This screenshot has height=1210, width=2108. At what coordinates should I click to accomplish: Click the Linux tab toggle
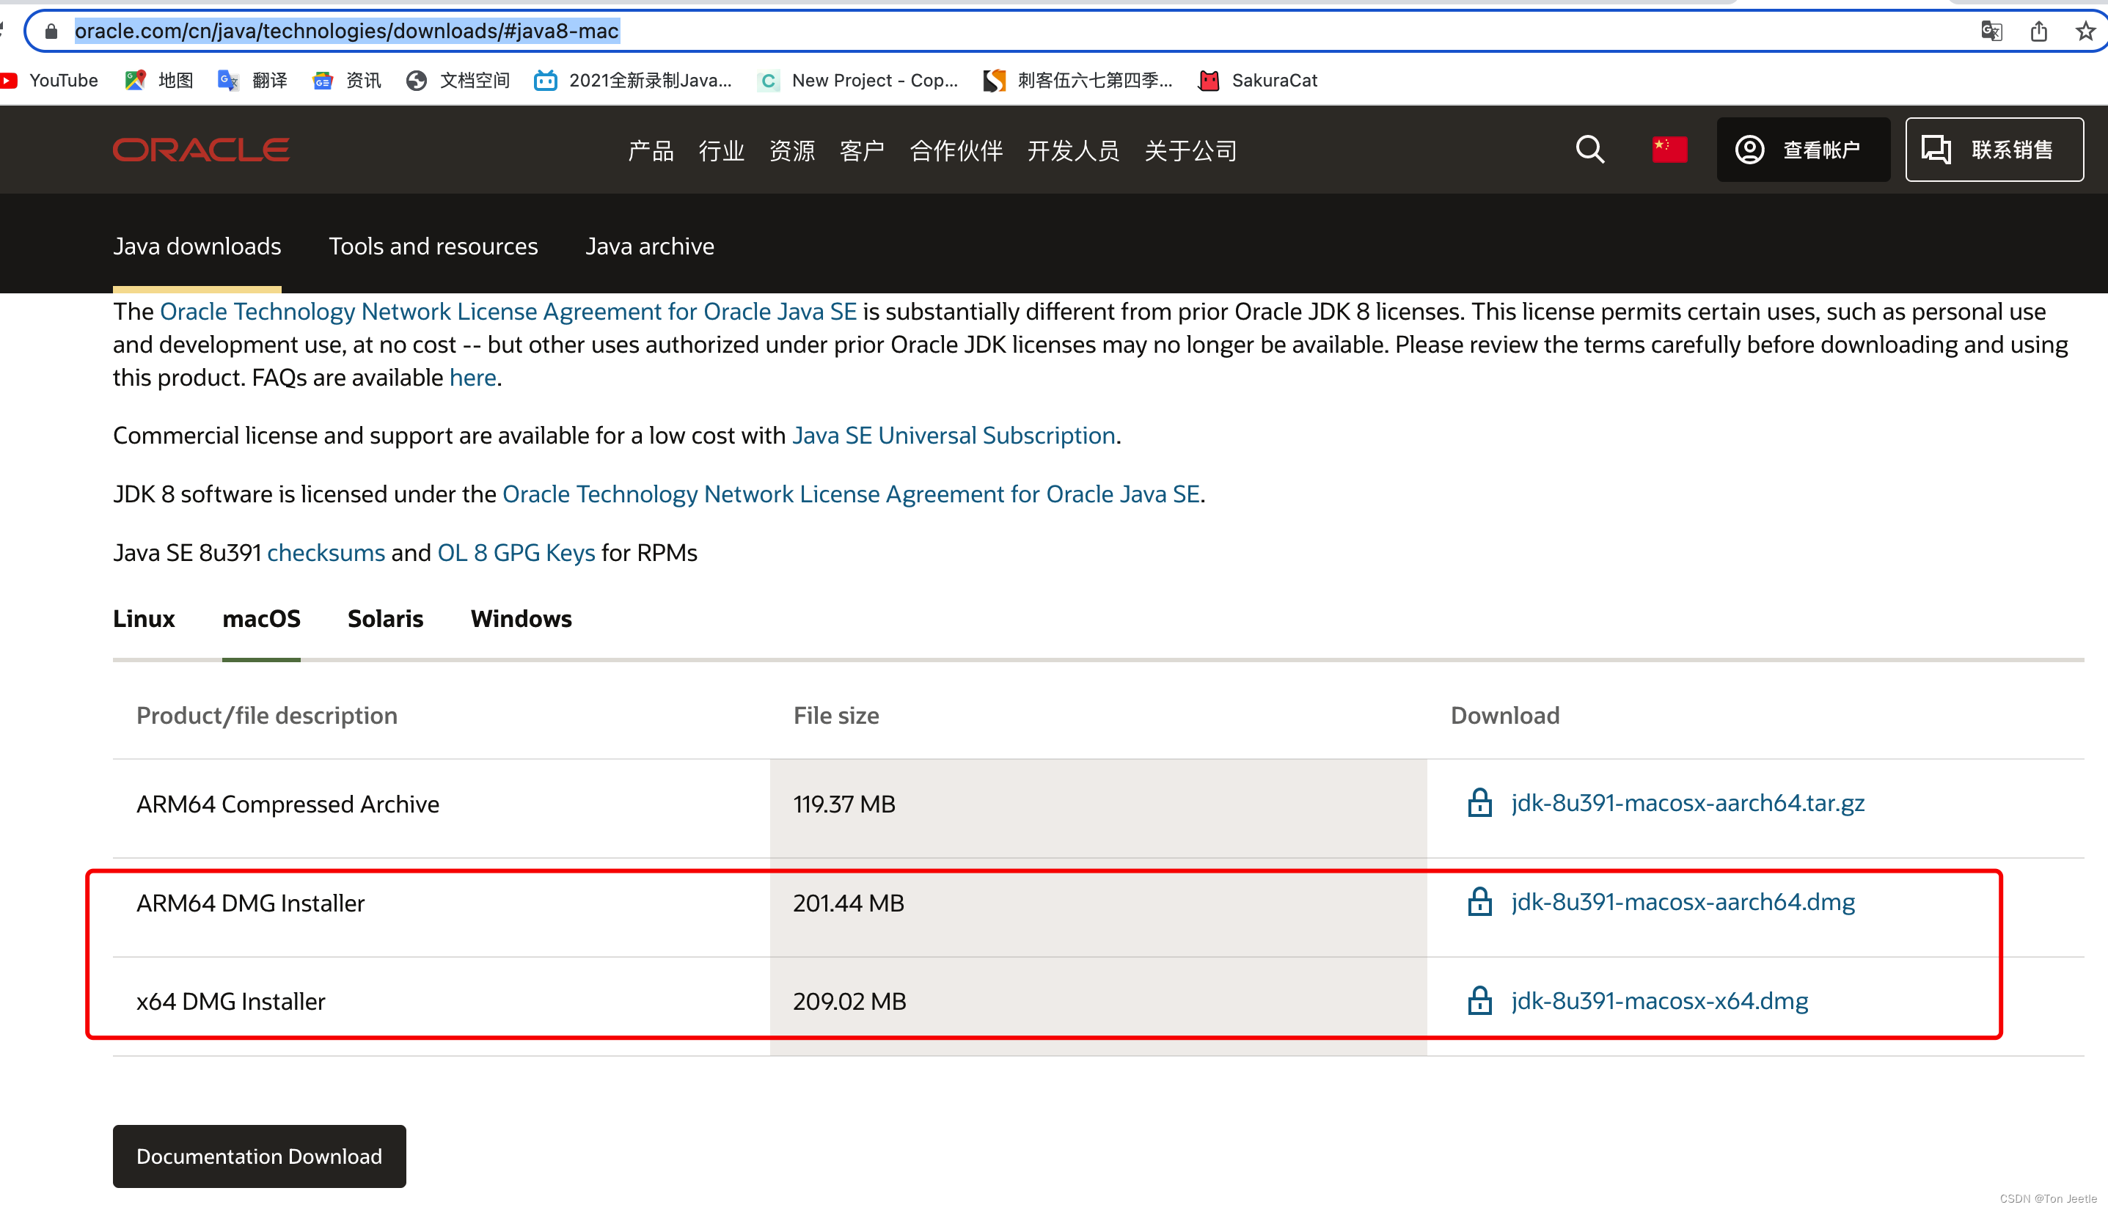point(143,618)
